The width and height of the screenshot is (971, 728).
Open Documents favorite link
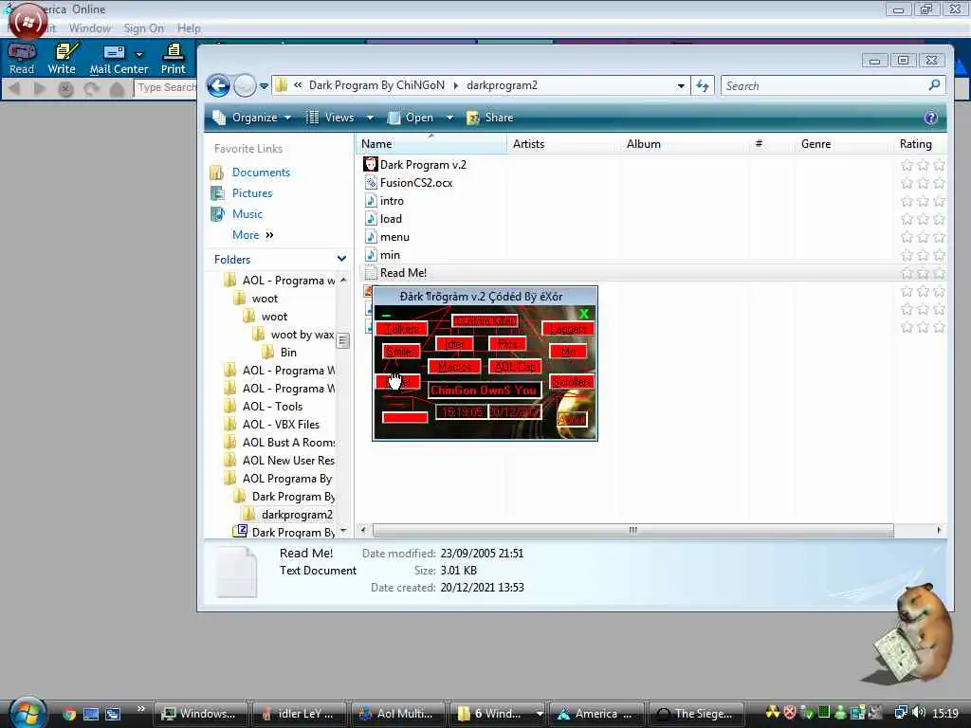261,173
